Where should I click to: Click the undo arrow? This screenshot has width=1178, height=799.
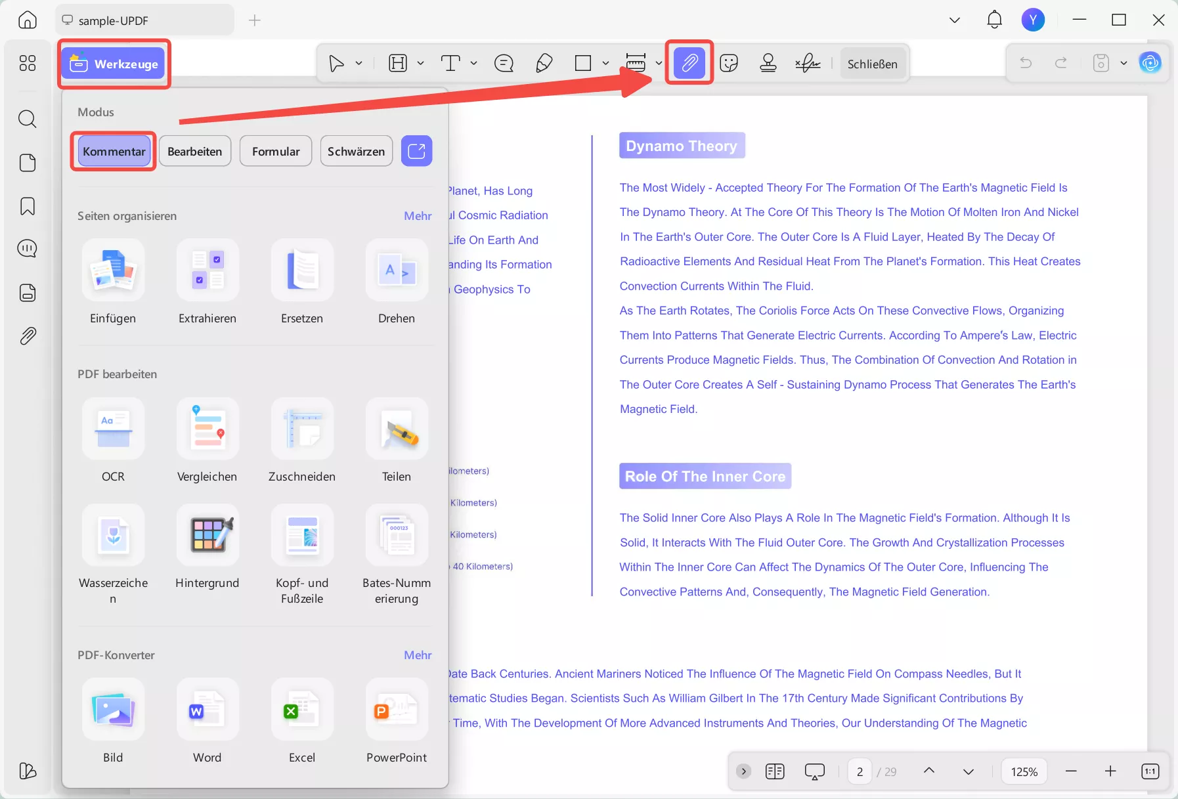tap(1026, 63)
